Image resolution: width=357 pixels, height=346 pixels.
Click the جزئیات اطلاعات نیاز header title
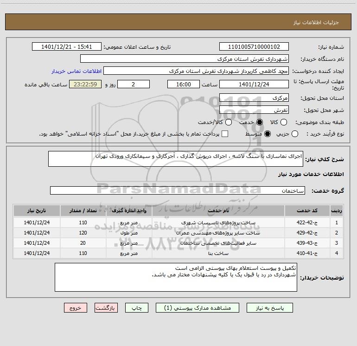(316, 22)
